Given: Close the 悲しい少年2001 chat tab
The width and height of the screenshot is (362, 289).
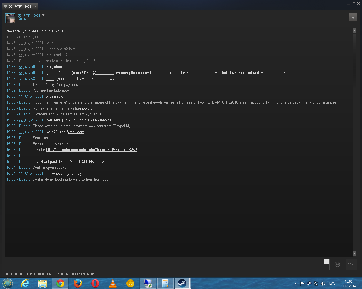Looking at the screenshot, I should coord(35,6).
